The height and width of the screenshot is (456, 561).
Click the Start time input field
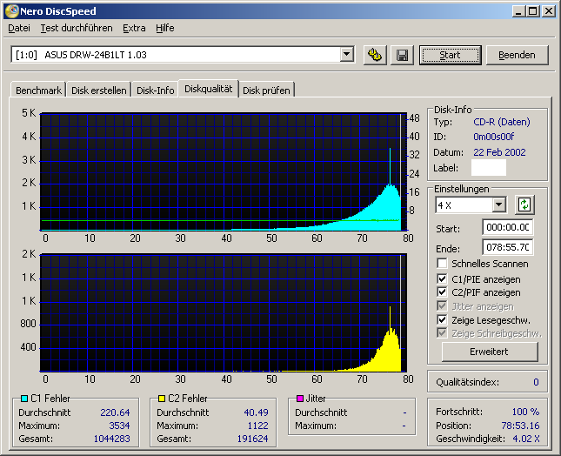pos(507,227)
